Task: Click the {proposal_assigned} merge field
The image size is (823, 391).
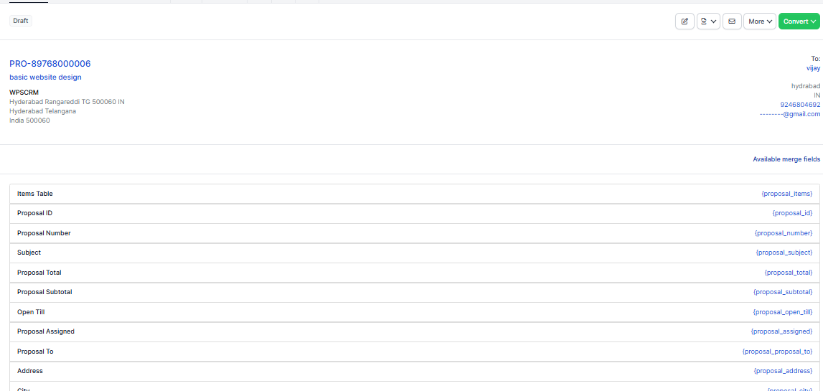Action: click(x=781, y=331)
